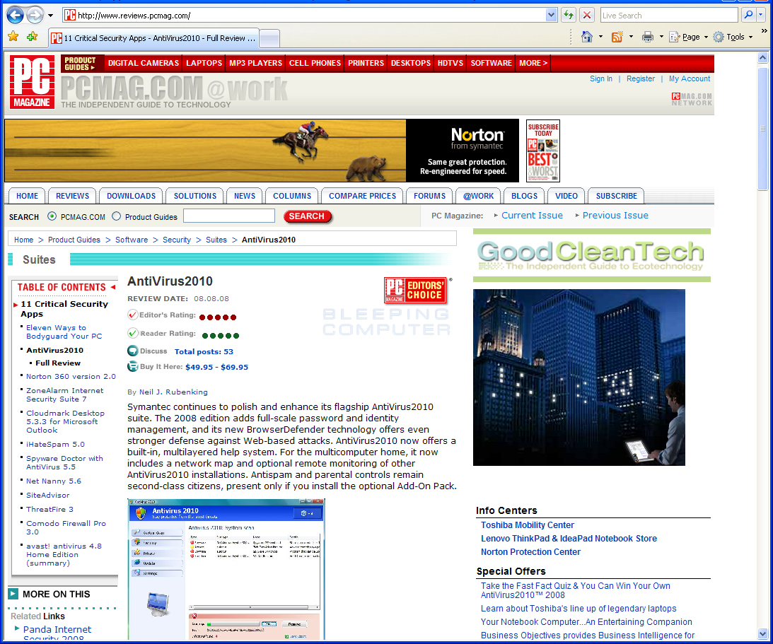Expand the Home button dropdown arrow
The height and width of the screenshot is (644, 773).
pos(600,37)
